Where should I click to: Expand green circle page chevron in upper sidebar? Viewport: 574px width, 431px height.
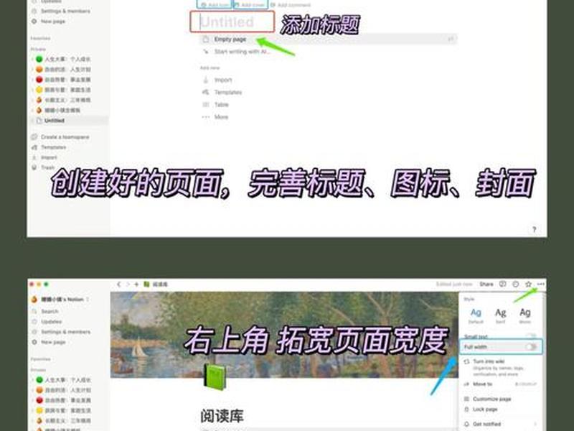point(32,59)
